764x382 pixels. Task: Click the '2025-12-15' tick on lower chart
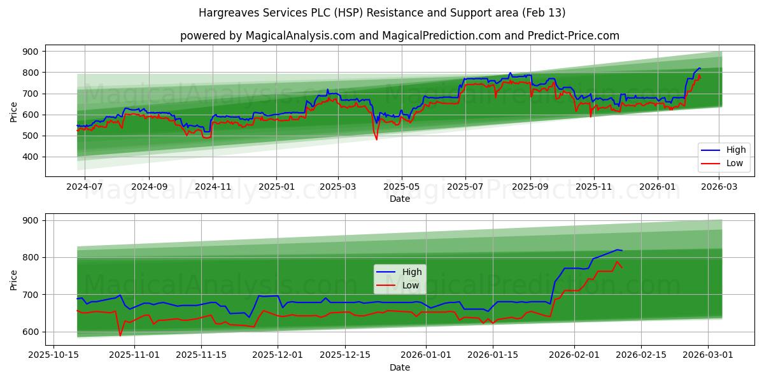344,356
